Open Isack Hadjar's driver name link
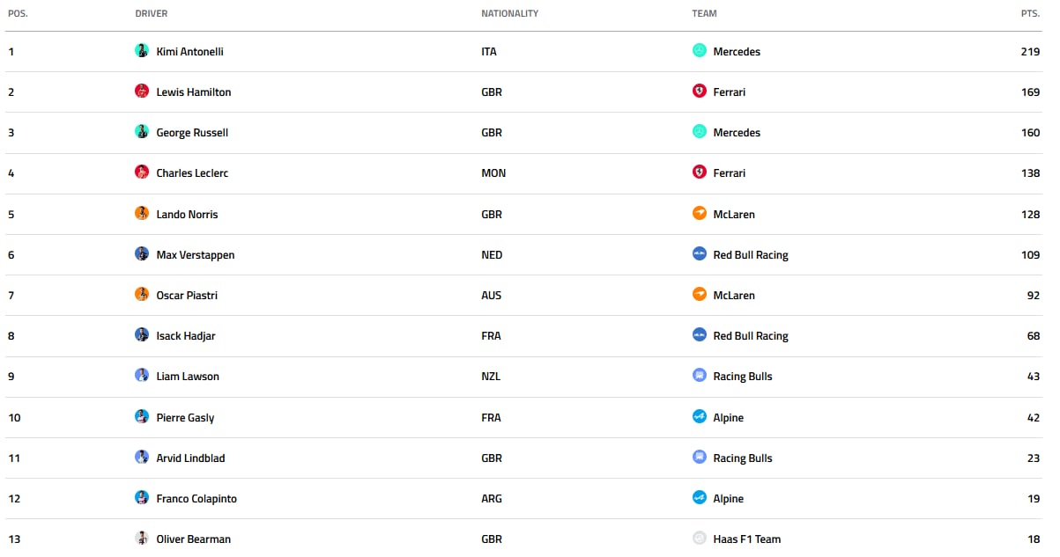 (186, 336)
